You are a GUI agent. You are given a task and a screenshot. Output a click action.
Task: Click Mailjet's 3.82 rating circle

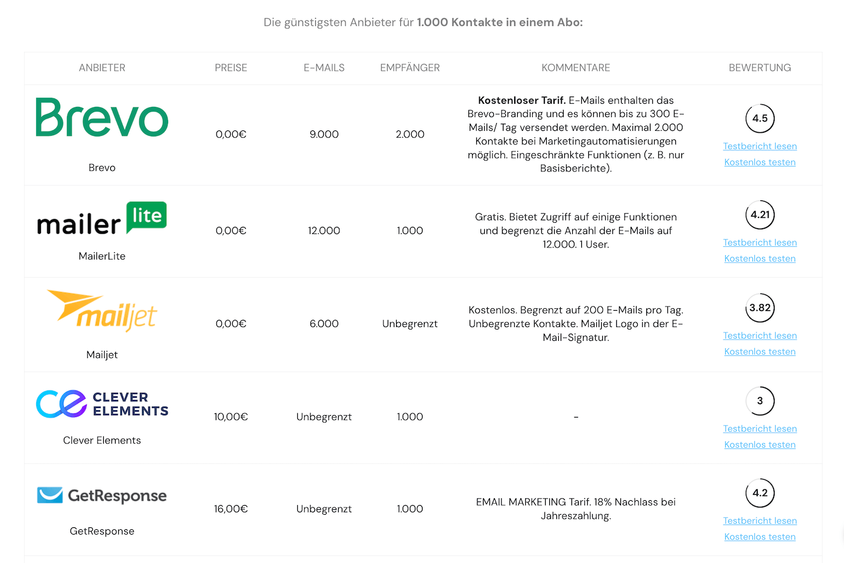pos(760,308)
